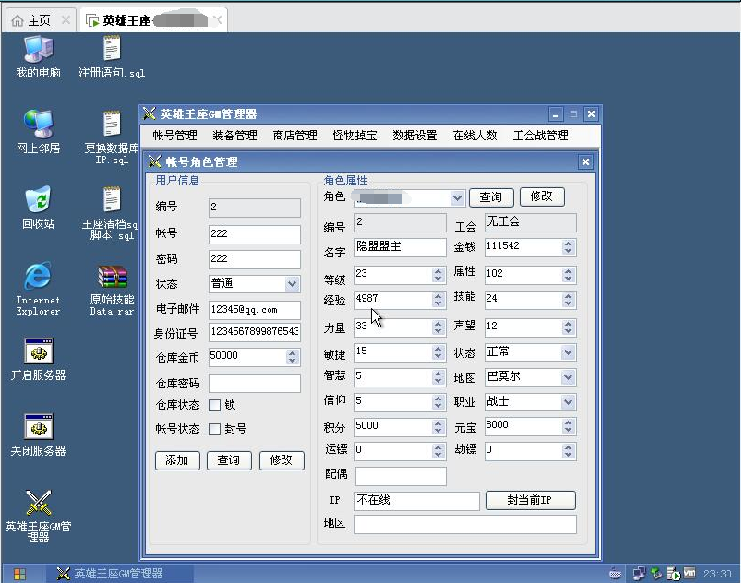Open the 英雄王座GM管理器 desktop shortcut

[38, 505]
